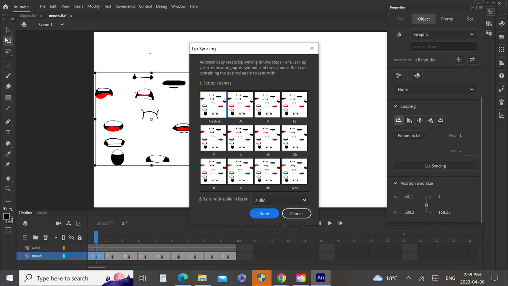Click Cancel in Lip Syncing dialog
508x286 pixels.
coord(296,213)
